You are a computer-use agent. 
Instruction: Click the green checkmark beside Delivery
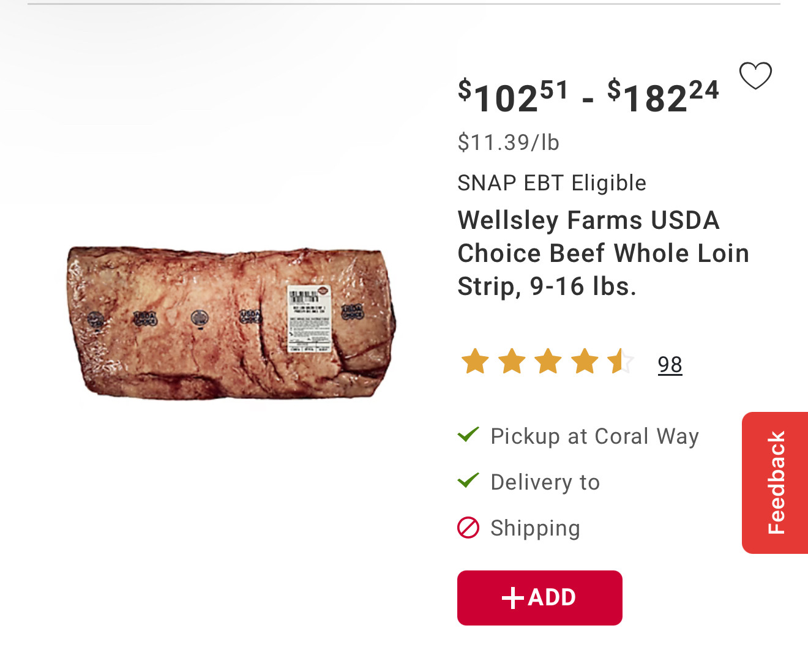(x=468, y=480)
